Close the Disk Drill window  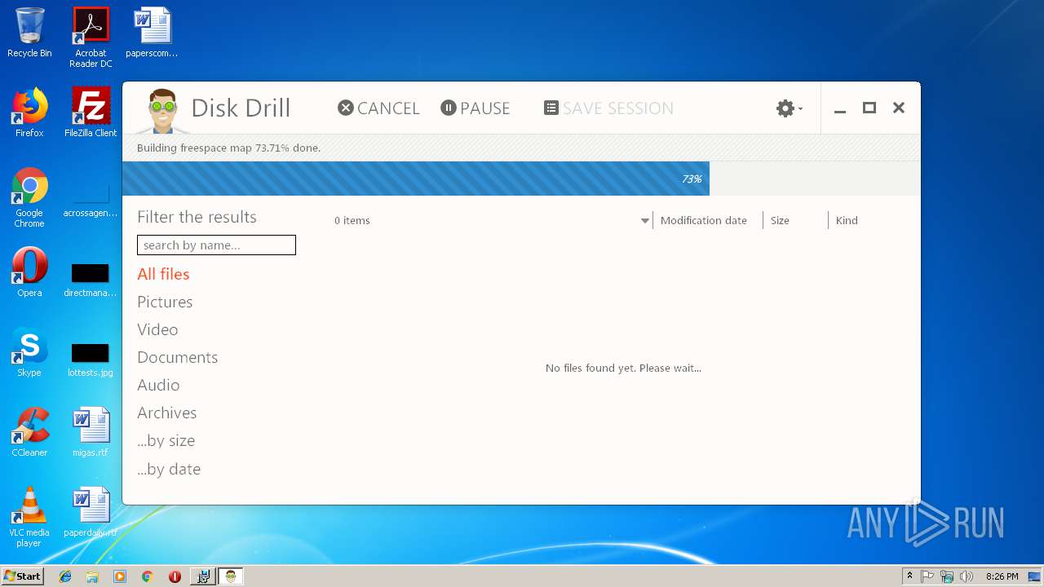(899, 108)
